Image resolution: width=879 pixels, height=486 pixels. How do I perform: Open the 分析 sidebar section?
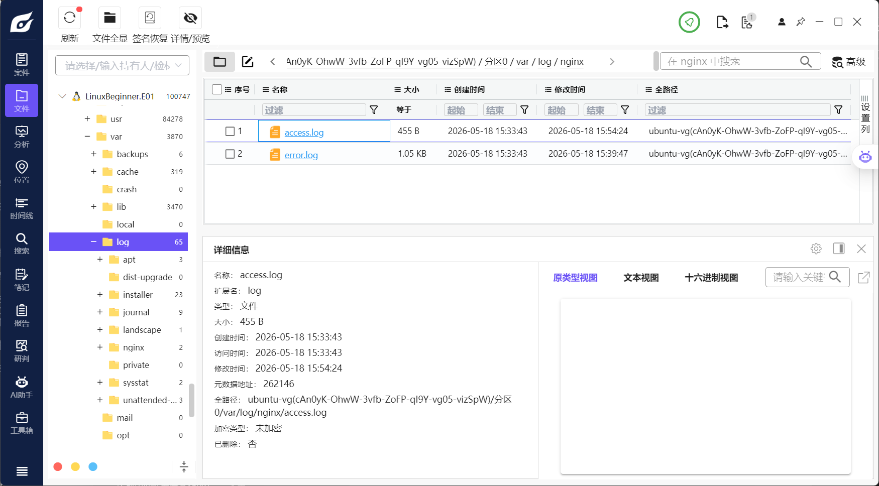(22, 137)
